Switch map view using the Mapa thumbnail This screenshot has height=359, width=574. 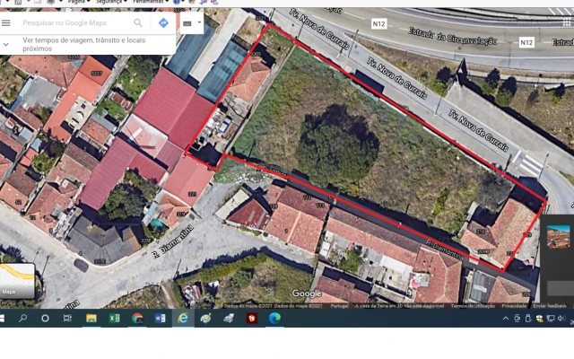point(16,280)
